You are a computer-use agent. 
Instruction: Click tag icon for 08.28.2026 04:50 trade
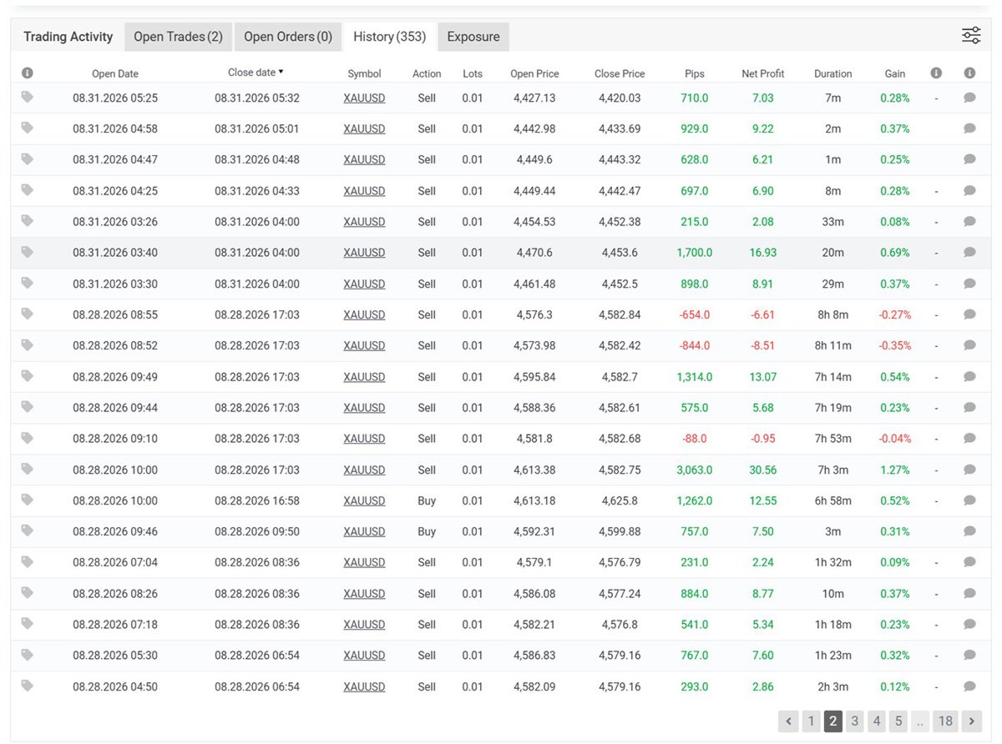[28, 686]
